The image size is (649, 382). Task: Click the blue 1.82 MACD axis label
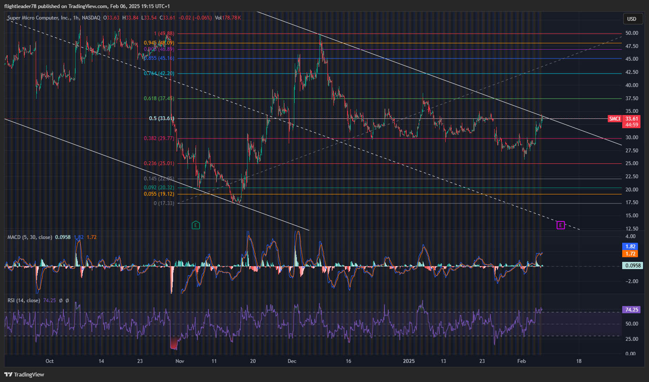pyautogui.click(x=630, y=247)
